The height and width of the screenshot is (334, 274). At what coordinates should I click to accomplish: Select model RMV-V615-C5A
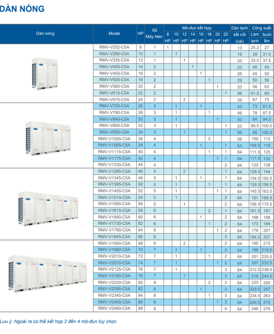114,93
